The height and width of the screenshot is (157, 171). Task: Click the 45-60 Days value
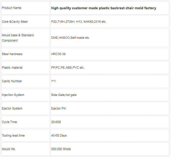[x=59, y=136]
